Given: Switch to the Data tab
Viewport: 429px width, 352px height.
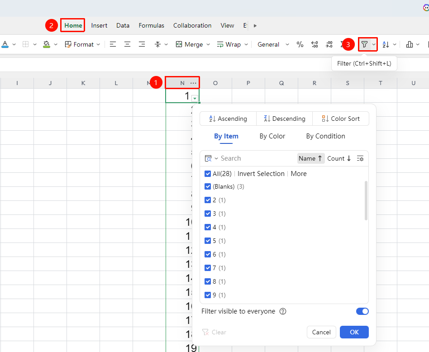Looking at the screenshot, I should pyautogui.click(x=123, y=25).
